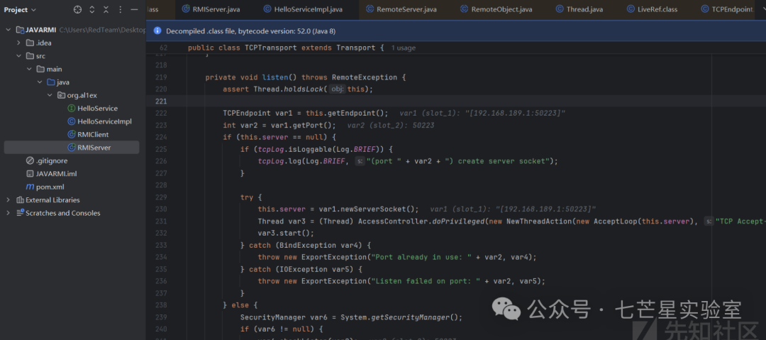
Task: Expand External Libraries node
Action: click(9, 199)
